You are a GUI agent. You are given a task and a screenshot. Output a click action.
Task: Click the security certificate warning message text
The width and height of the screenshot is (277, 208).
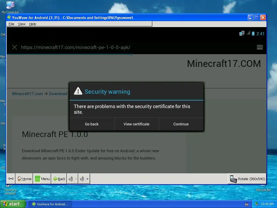click(132, 109)
